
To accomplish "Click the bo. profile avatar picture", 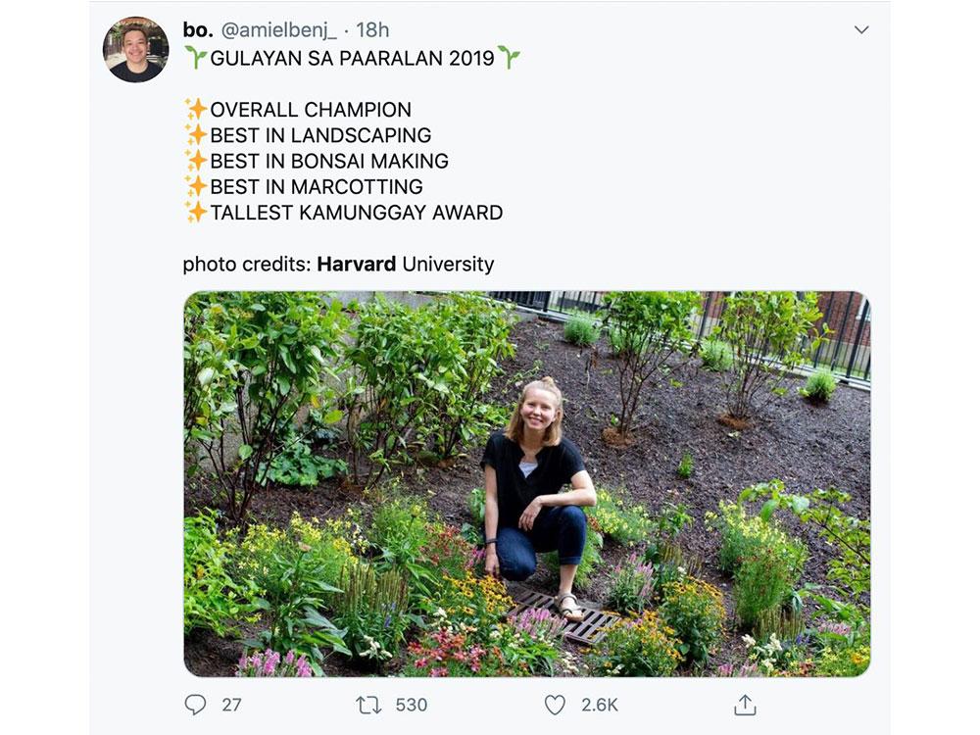I will point(135,49).
